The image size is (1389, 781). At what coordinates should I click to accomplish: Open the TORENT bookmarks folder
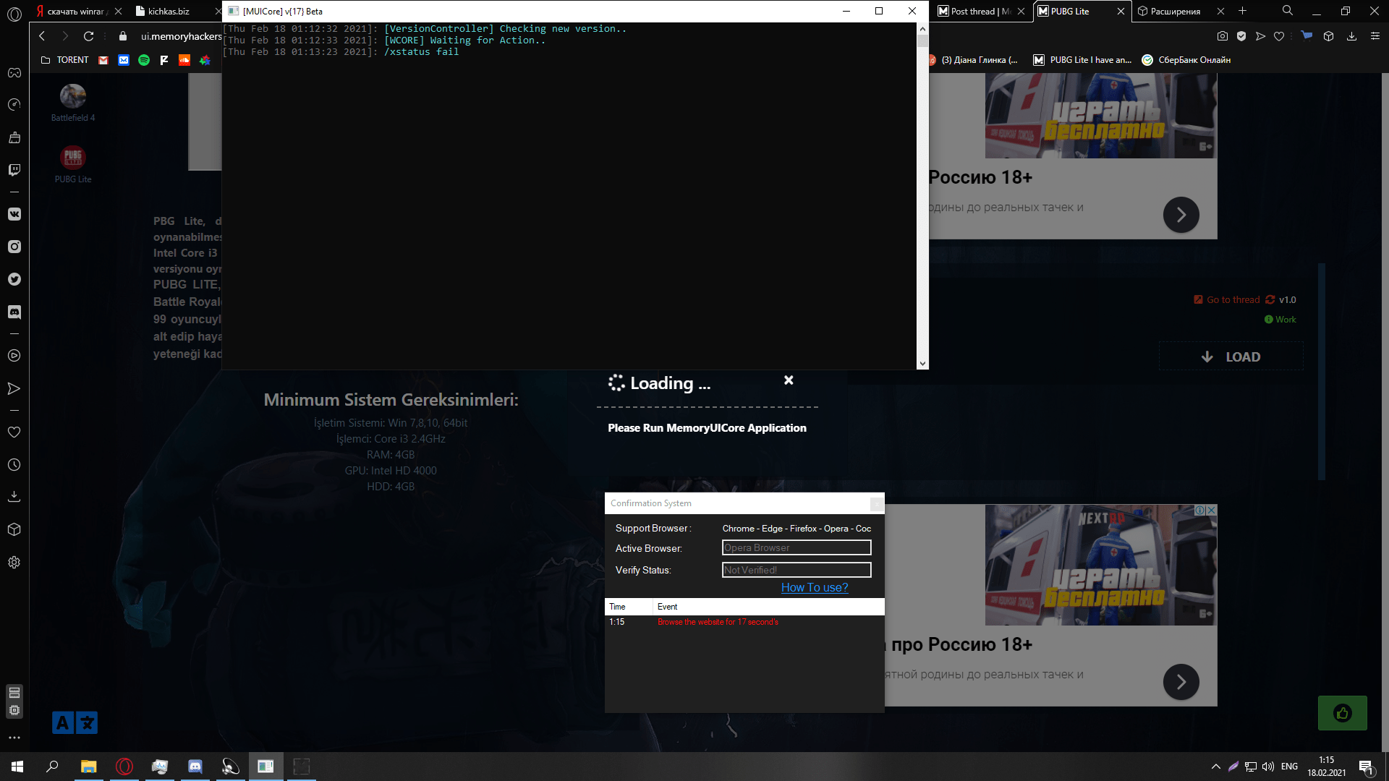click(64, 60)
